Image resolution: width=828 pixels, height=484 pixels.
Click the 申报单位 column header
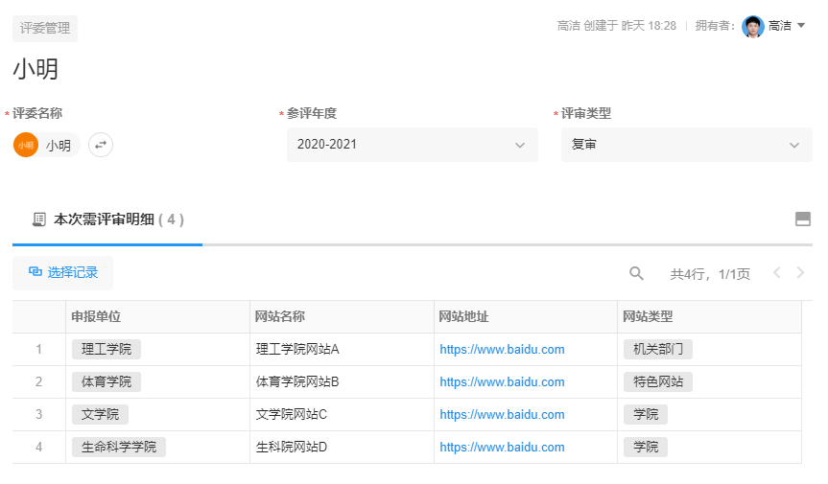(96, 317)
